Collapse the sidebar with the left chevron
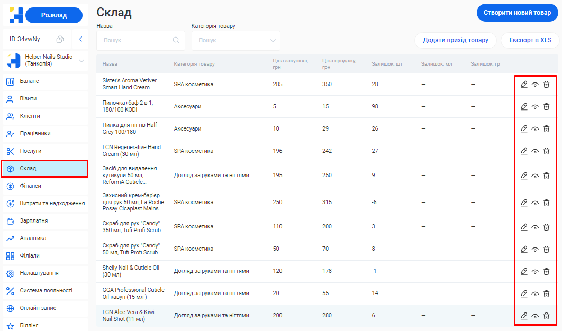The width and height of the screenshot is (562, 331). pyautogui.click(x=80, y=39)
